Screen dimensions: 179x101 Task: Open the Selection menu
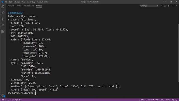17,2
